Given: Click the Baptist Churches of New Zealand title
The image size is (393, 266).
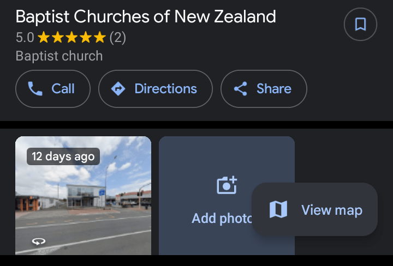Looking at the screenshot, I should pos(146,16).
